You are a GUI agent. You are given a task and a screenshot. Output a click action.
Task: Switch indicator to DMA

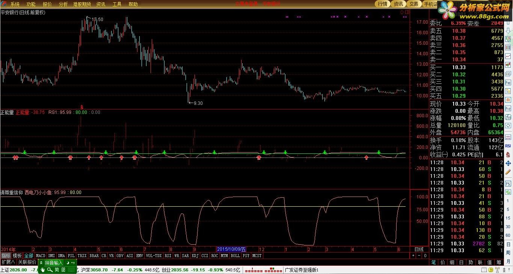[62, 256]
